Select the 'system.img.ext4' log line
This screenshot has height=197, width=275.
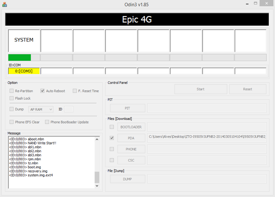click(31, 175)
